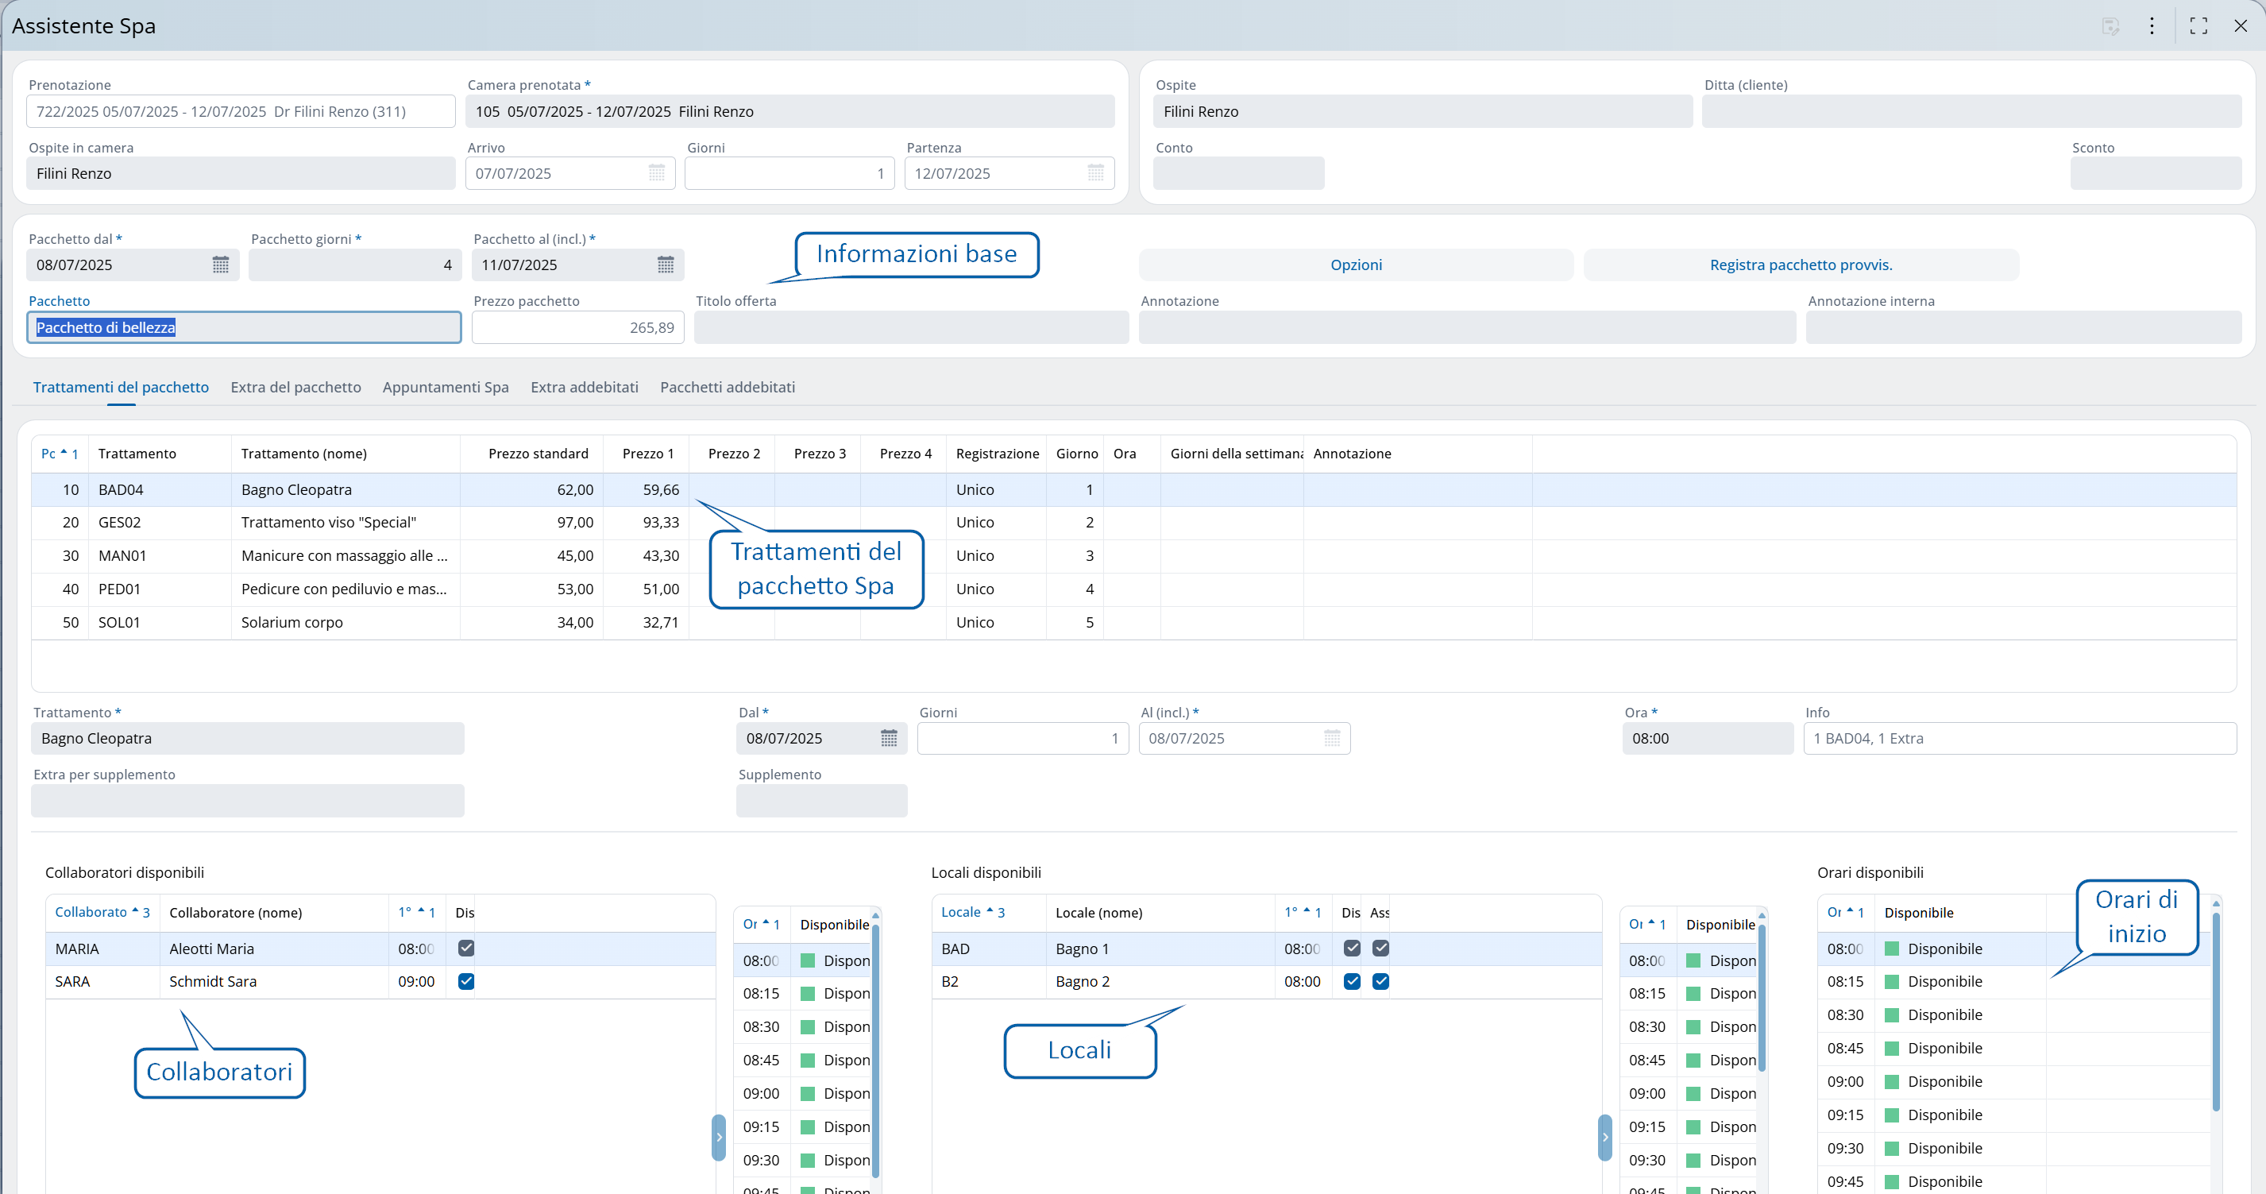This screenshot has height=1194, width=2266.
Task: Toggle fullscreen mode icon in title bar
Action: click(2198, 25)
